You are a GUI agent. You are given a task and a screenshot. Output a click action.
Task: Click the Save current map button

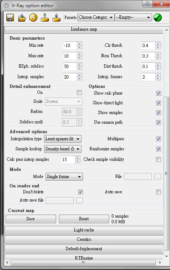click(x=31, y=219)
